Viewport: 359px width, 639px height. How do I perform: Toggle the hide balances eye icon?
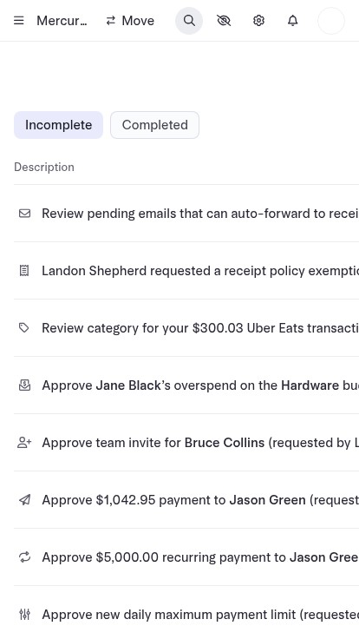(x=224, y=20)
